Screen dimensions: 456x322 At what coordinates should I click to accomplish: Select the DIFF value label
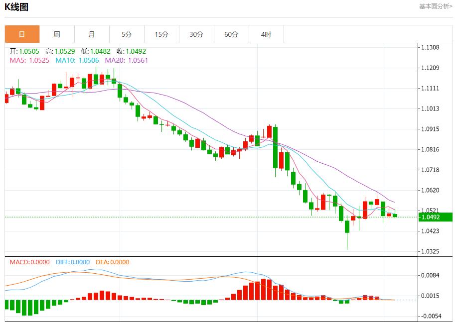(72, 262)
